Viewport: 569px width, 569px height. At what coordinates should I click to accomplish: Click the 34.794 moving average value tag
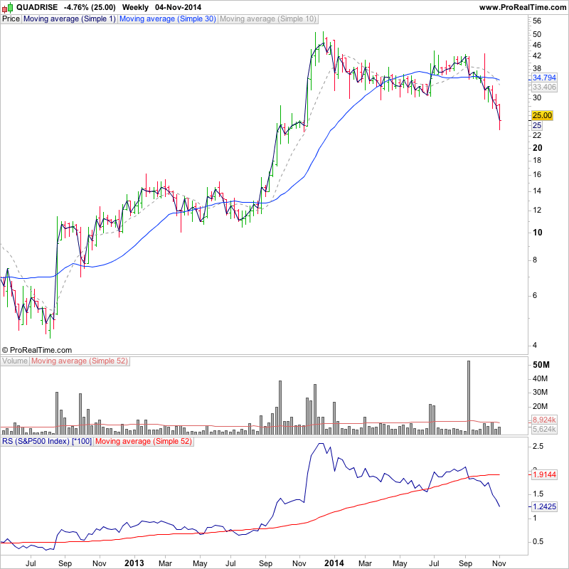pyautogui.click(x=544, y=78)
